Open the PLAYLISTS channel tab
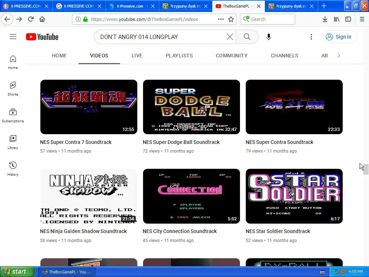 tap(179, 56)
